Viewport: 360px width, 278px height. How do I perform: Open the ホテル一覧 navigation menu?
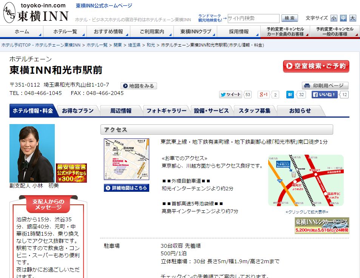point(65,32)
